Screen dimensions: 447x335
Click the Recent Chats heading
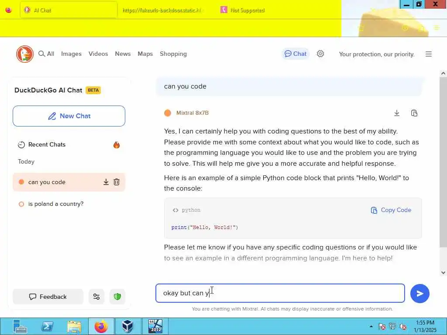click(47, 145)
